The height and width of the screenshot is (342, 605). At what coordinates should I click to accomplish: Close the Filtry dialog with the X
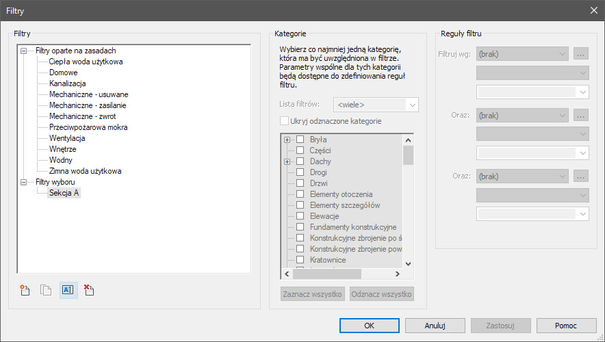(593, 10)
